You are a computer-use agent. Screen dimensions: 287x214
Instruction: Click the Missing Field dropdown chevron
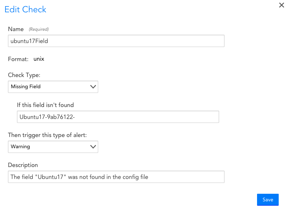(x=93, y=87)
